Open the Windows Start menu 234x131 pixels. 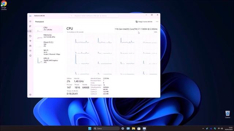pyautogui.click(x=90, y=128)
